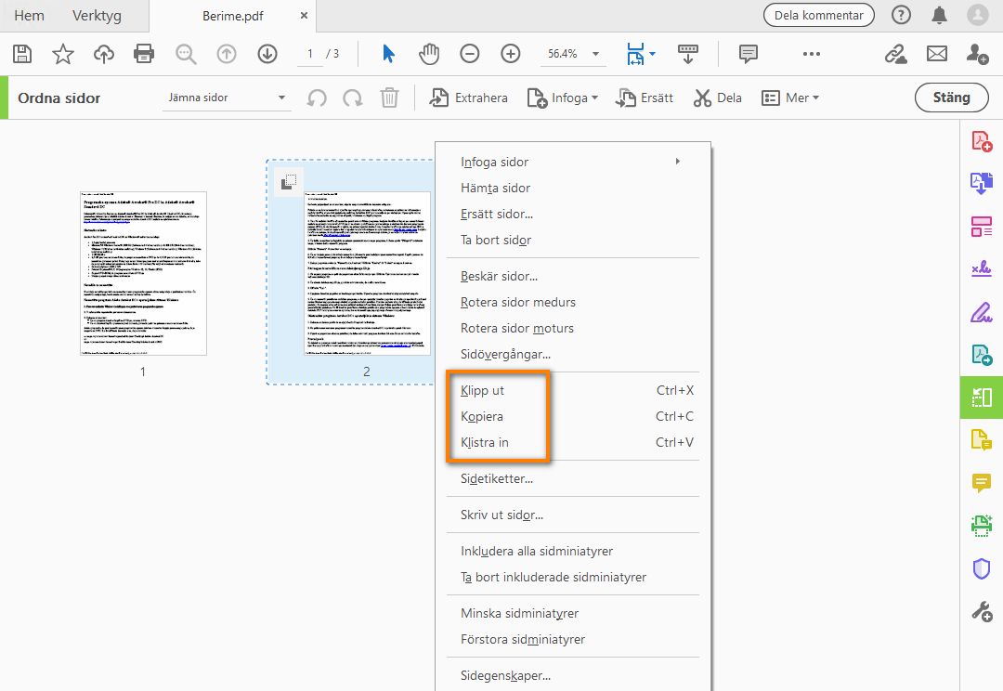This screenshot has width=1003, height=691.
Task: Open notifications bell icon
Action: [x=940, y=15]
